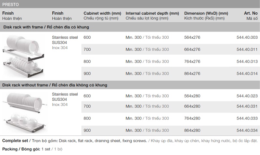Click article number 544.40.034
The width and height of the screenshot is (260, 155).
coord(247,130)
